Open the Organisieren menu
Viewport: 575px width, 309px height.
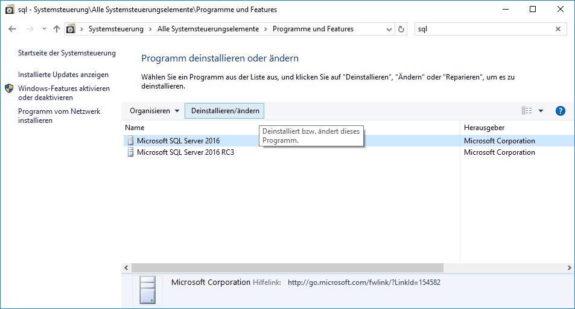tap(154, 111)
